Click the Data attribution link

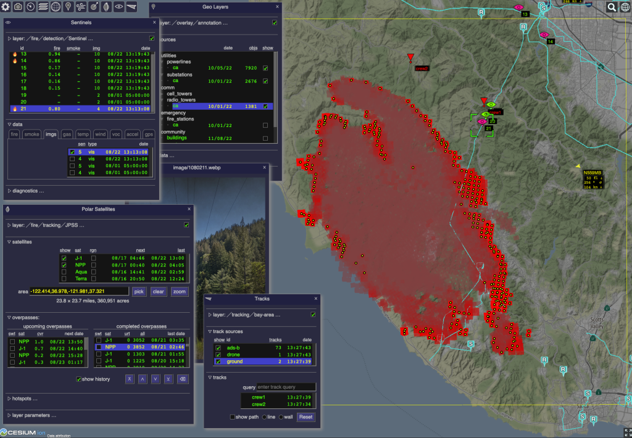[x=59, y=436]
